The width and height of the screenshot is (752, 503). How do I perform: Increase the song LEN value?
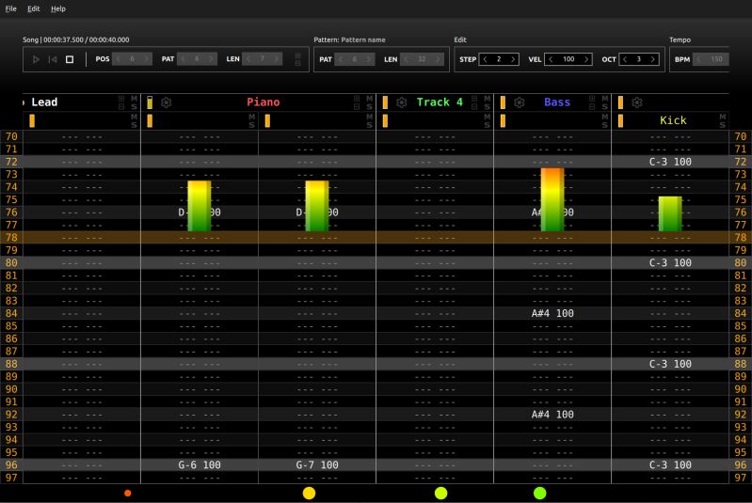coord(277,59)
